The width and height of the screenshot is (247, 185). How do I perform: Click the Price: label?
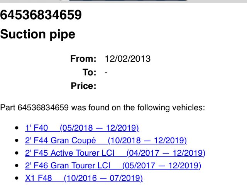(83, 86)
